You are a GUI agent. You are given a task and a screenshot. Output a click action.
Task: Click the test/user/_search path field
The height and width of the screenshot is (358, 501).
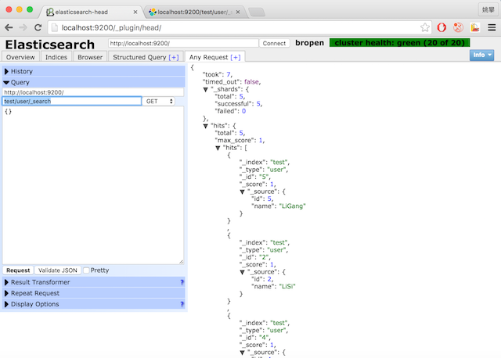[72, 101]
